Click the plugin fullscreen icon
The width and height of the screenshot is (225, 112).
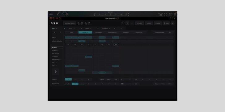pyautogui.click(x=171, y=18)
